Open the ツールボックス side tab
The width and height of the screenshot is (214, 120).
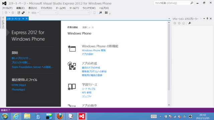pos(3,23)
